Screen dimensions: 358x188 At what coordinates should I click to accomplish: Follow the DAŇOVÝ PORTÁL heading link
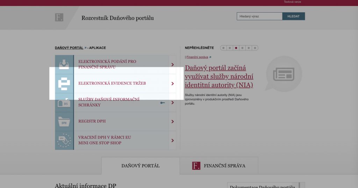point(69,48)
